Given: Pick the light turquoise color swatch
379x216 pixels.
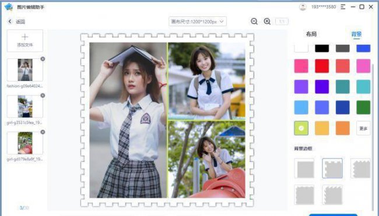Looking at the screenshot, I should pos(363,87).
